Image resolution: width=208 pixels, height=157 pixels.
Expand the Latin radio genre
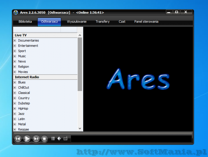15,119
